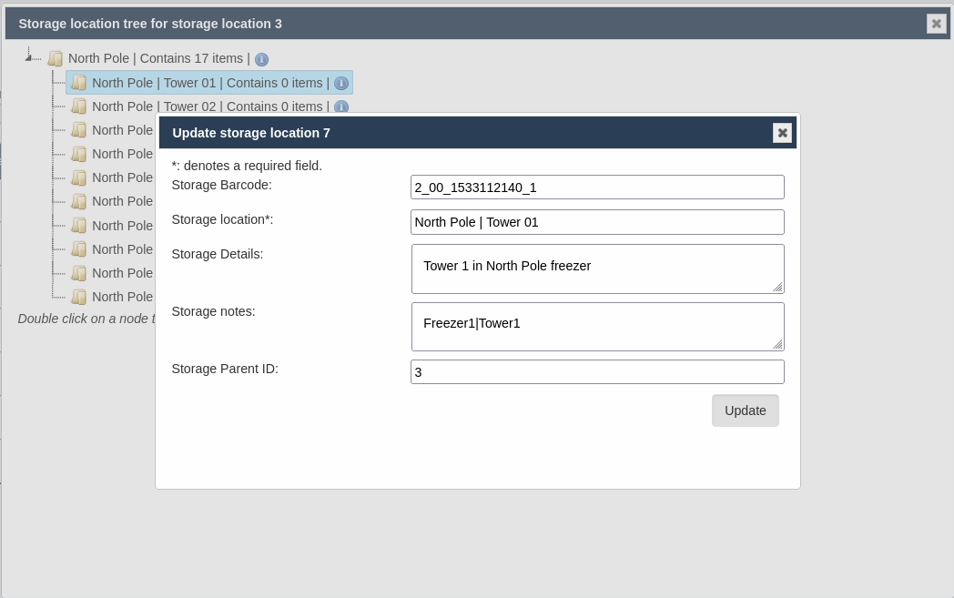Click the root North Pole folder icon
Screen dimensions: 954x598
pos(56,59)
